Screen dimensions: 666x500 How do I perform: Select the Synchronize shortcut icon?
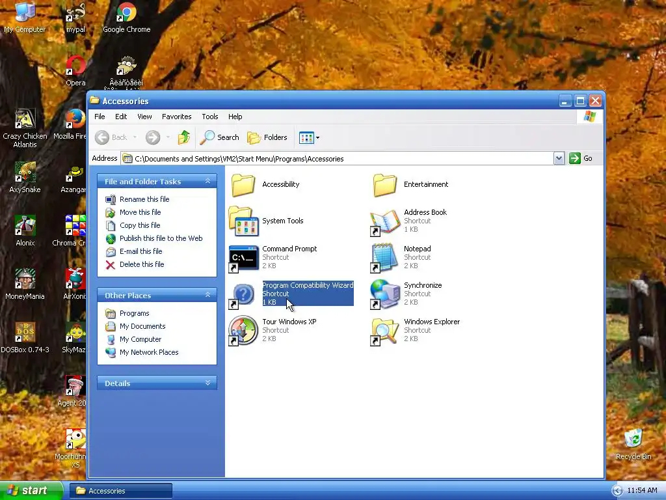click(385, 295)
